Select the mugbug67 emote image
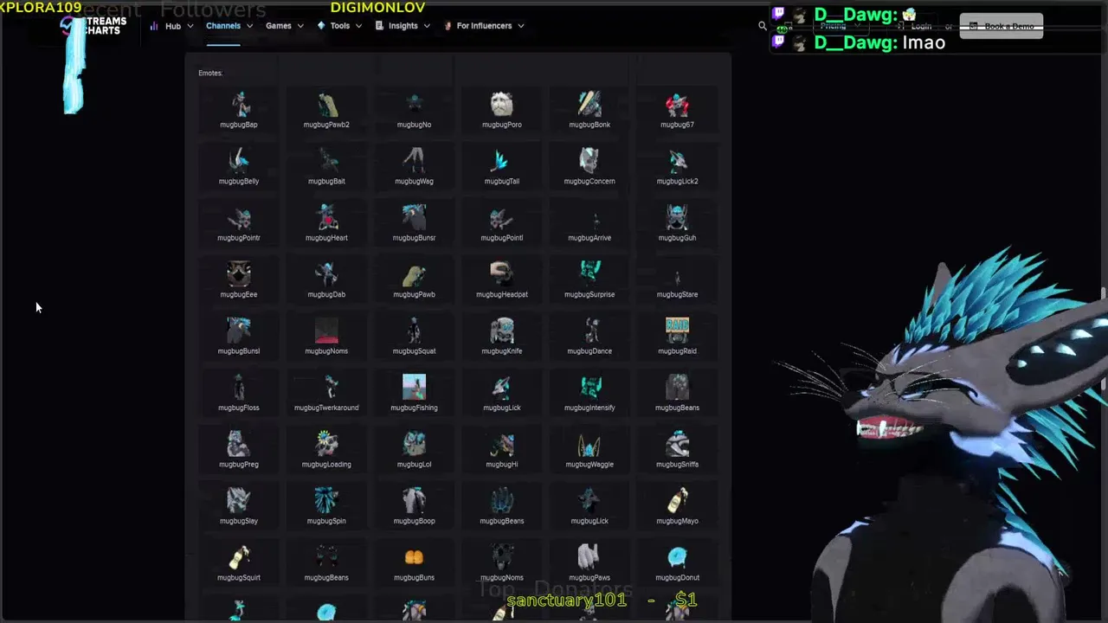 677,105
